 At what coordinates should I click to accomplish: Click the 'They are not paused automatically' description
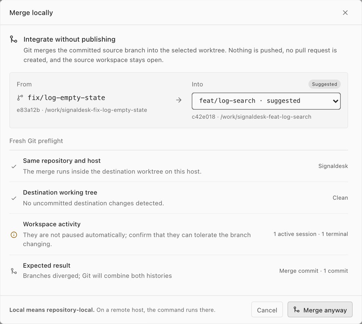(x=137, y=239)
